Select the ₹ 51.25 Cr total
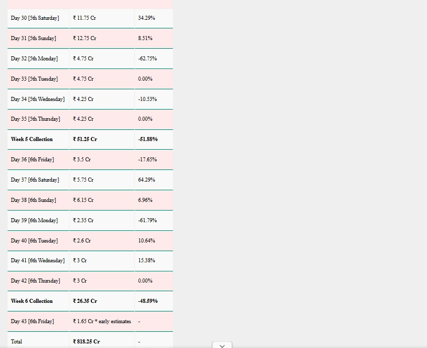Screen dimensions: 427x348 (85, 140)
